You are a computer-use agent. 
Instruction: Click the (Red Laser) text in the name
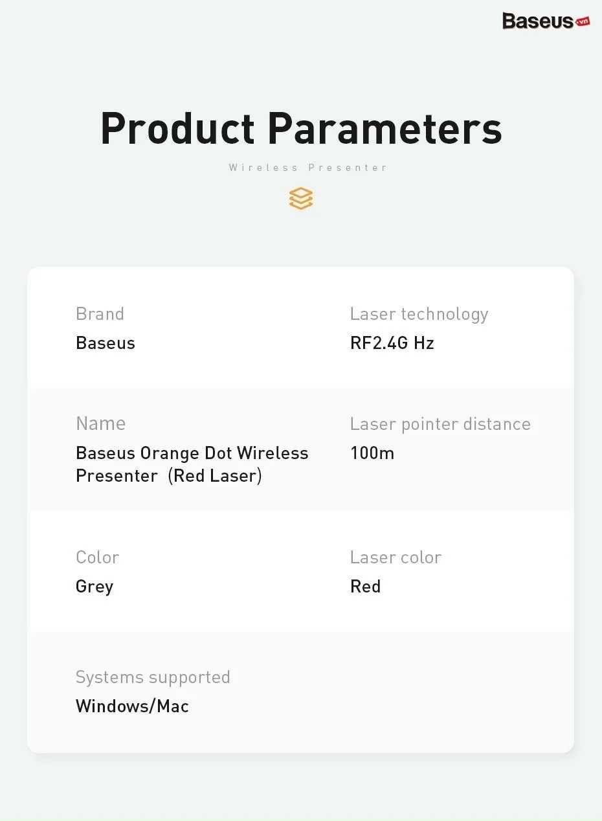coord(215,476)
